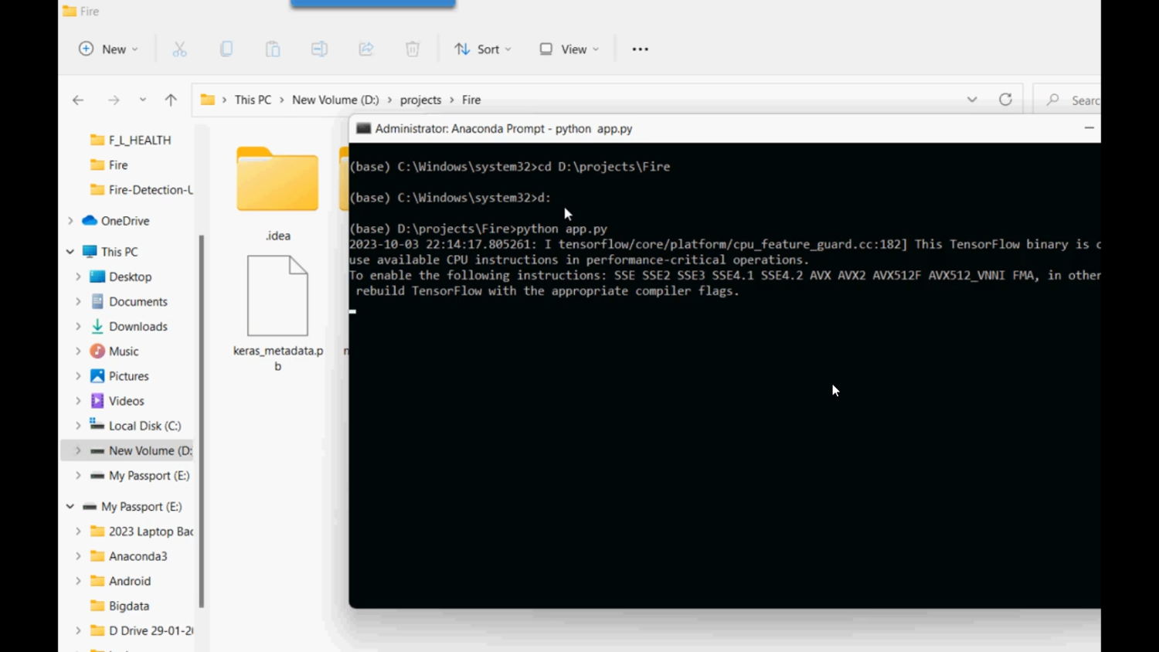Viewport: 1159px width, 652px height.
Task: Open the Sort dropdown menu
Action: 483,49
